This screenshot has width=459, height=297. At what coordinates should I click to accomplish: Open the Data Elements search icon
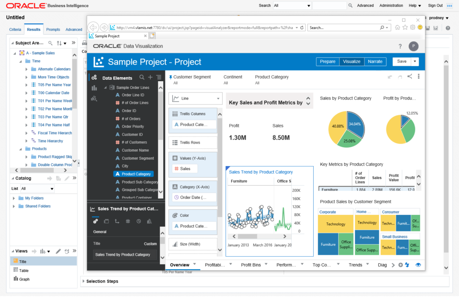[x=142, y=78]
